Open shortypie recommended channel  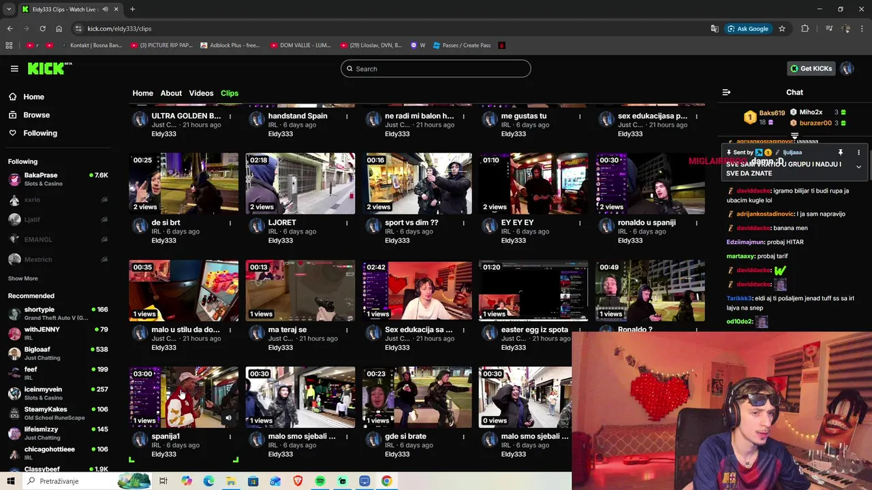click(x=58, y=313)
